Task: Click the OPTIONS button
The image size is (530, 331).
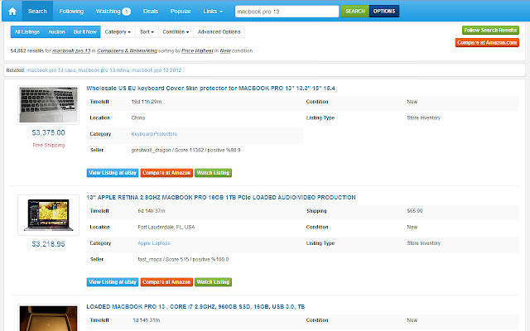Action: 384,11
